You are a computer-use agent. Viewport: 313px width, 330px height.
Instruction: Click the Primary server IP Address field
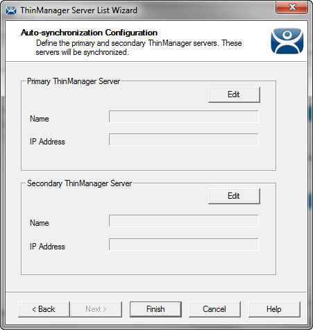184,140
